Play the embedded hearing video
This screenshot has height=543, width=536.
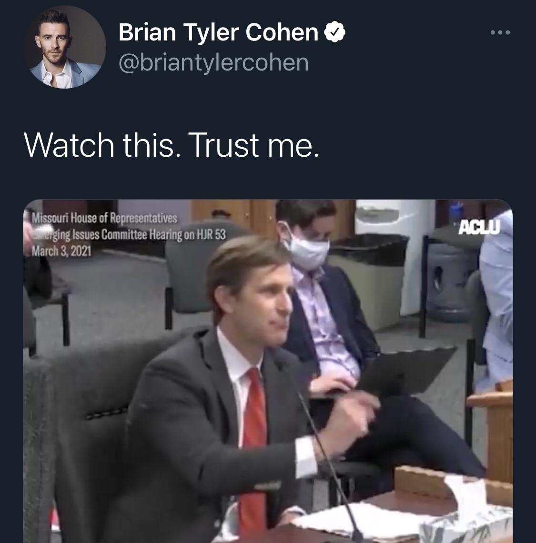click(x=268, y=371)
